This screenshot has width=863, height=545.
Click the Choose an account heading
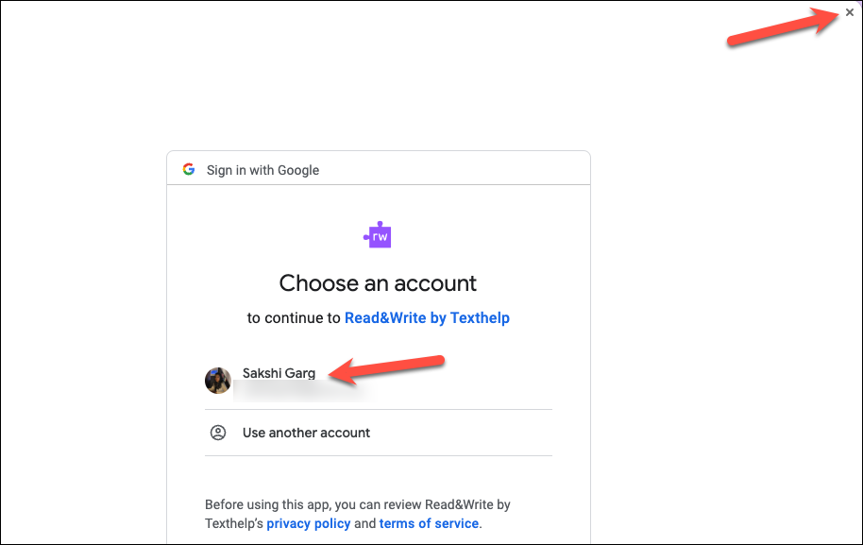[x=378, y=283]
